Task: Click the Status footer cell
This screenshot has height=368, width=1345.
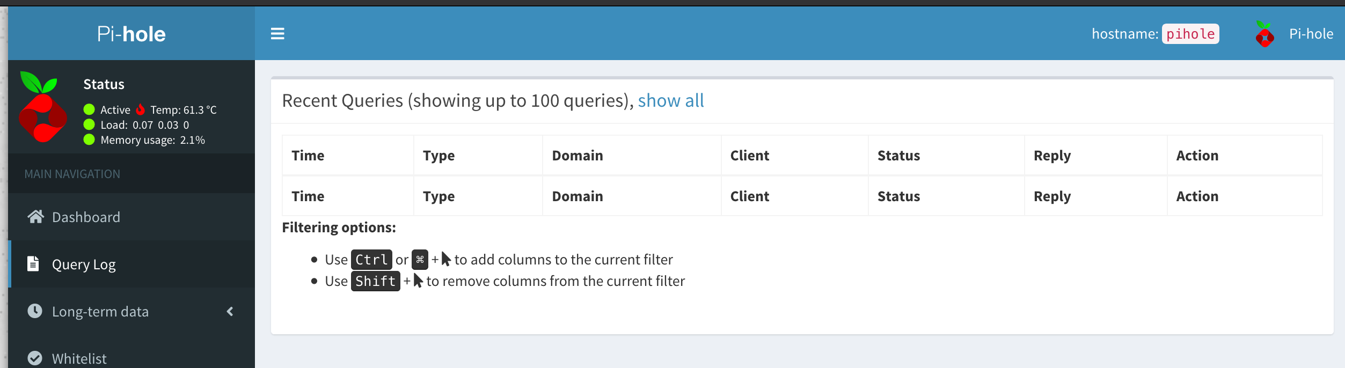Action: tap(946, 196)
